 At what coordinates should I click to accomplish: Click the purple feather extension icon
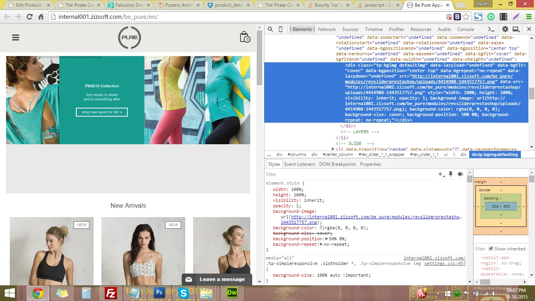[516, 17]
